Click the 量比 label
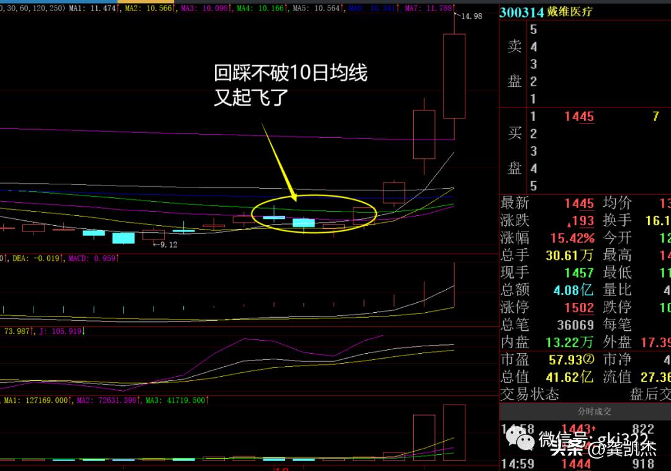This screenshot has width=671, height=471. [x=617, y=290]
